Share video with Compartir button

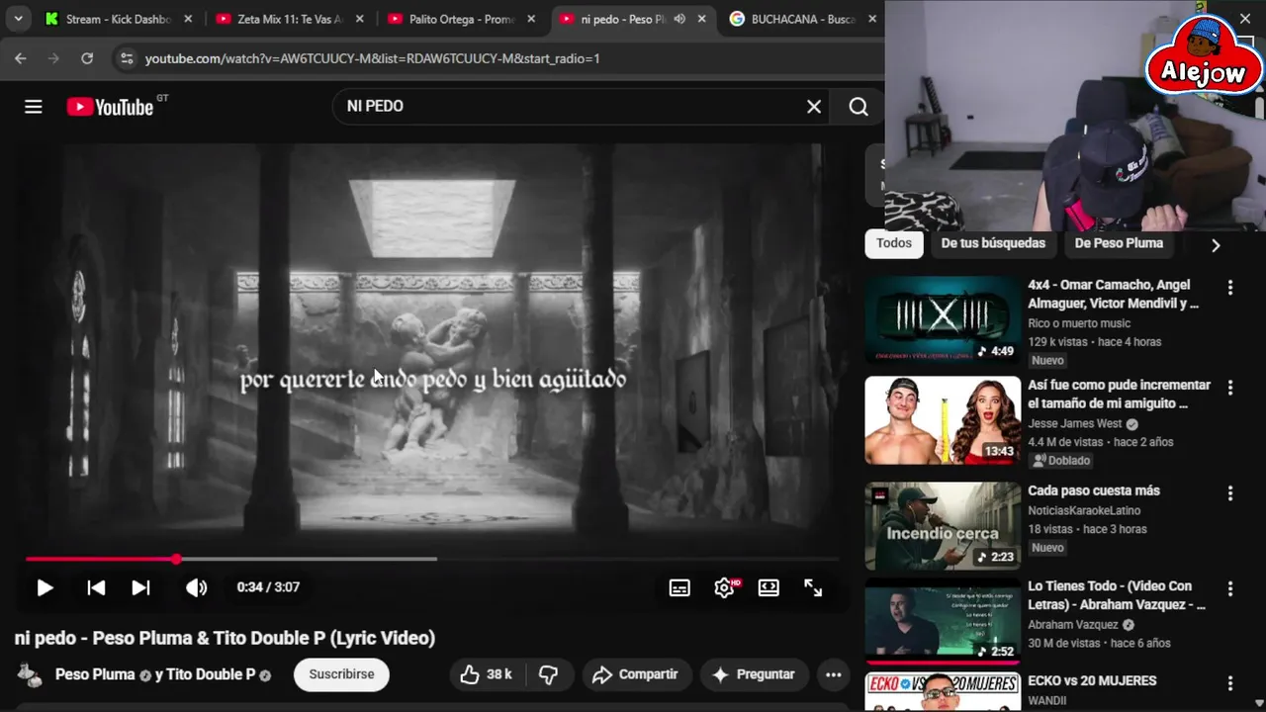[x=635, y=674]
